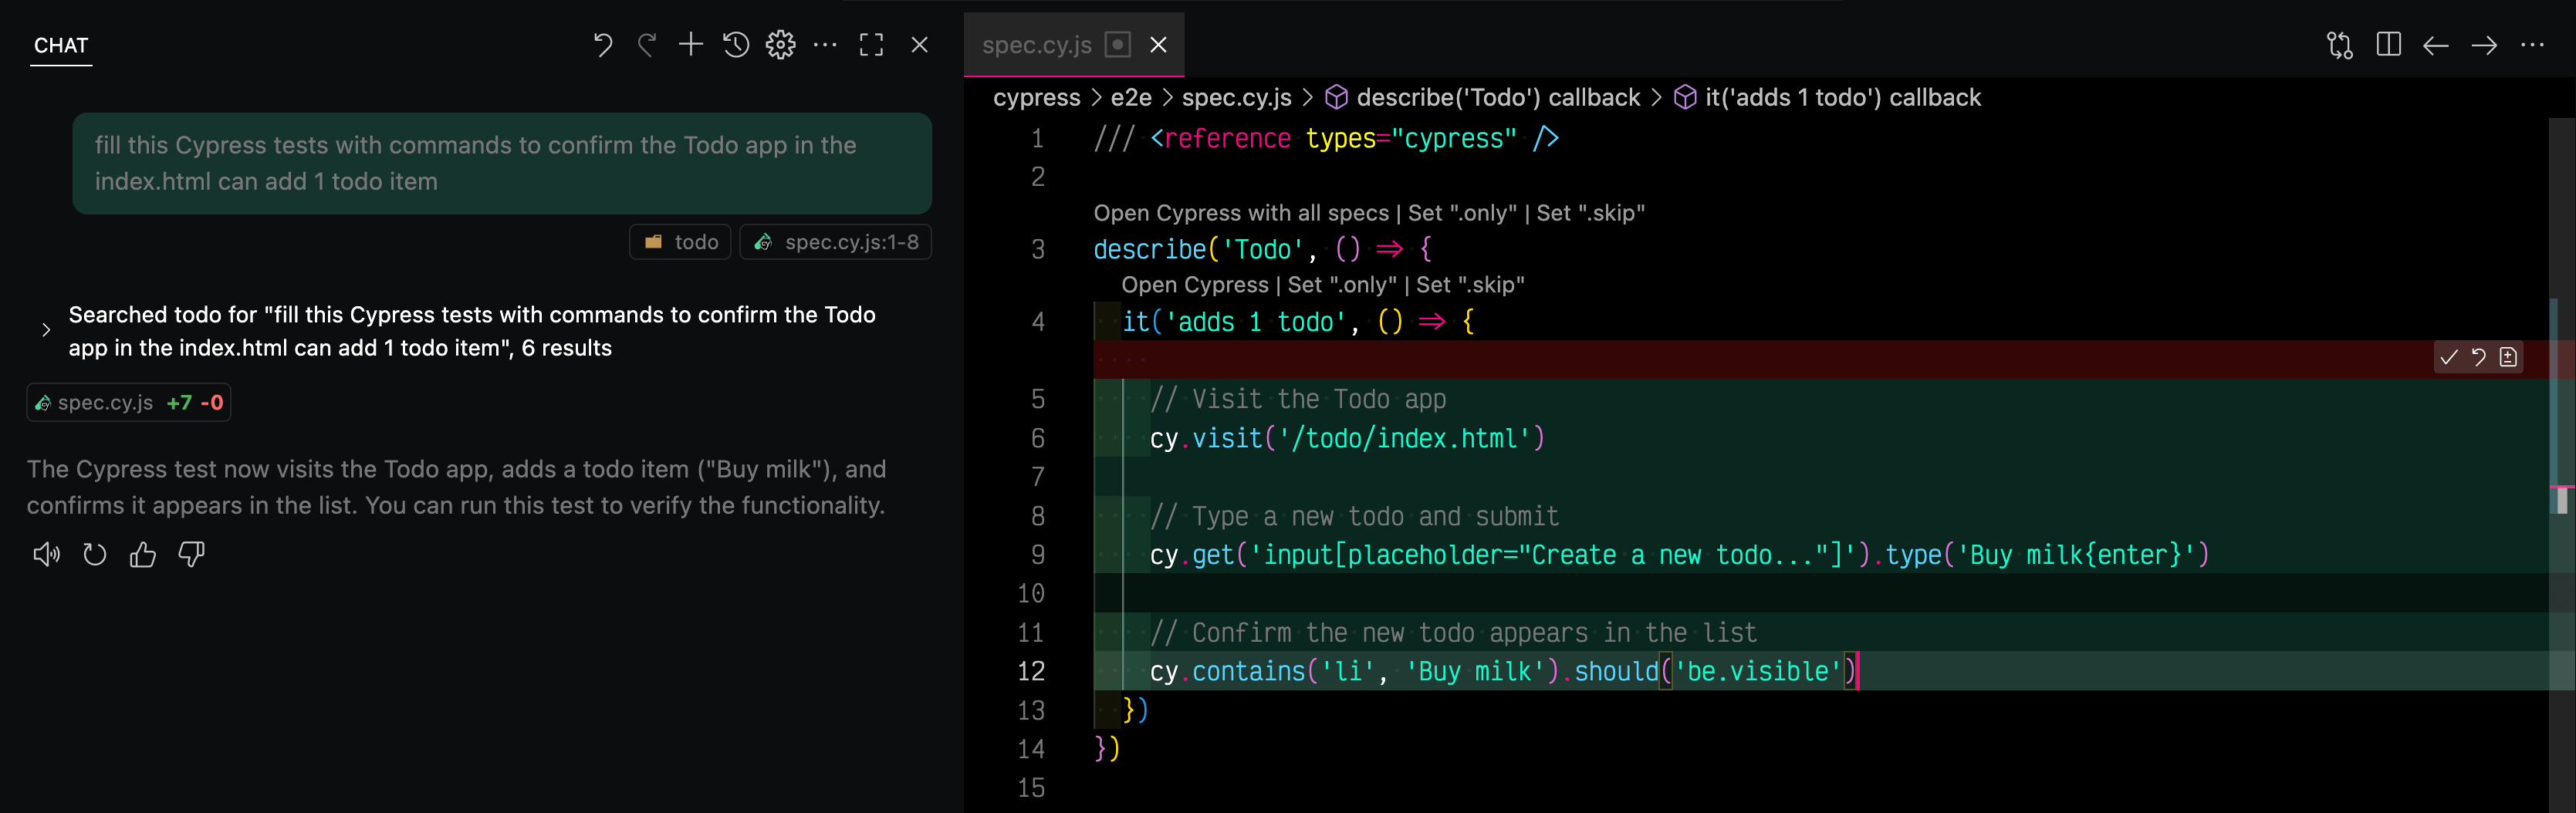
Task: Open chat history clock icon
Action: pyautogui.click(x=736, y=45)
